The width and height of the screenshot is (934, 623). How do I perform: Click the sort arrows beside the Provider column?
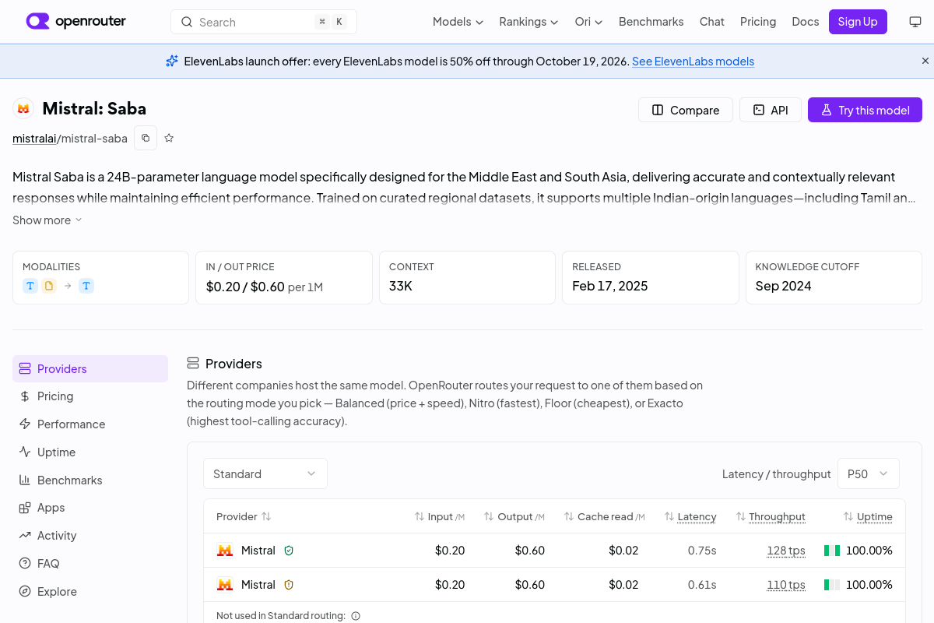click(x=266, y=516)
